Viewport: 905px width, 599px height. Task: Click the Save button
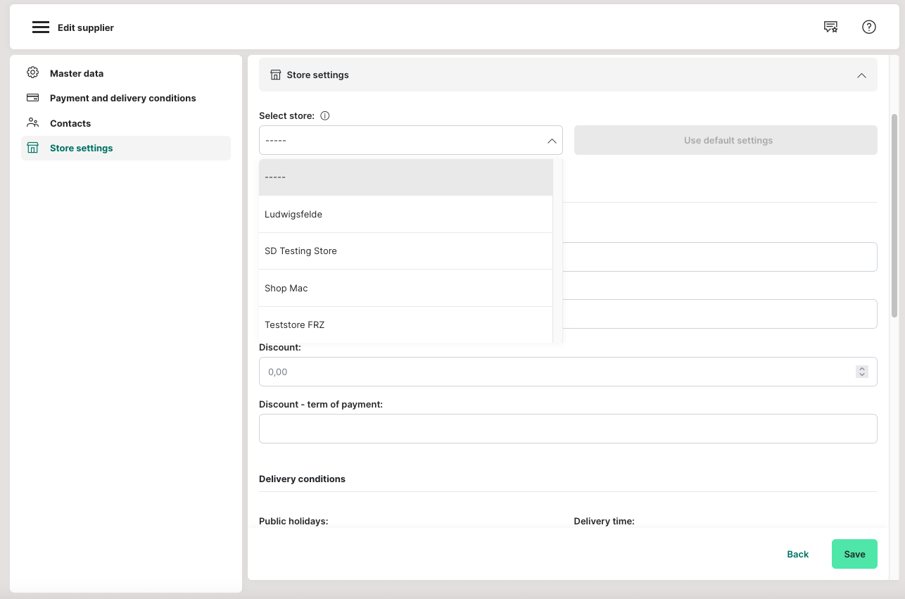click(854, 554)
